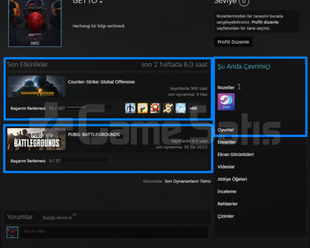Click the Seviye level 0 circle
The image size is (310, 248).
tap(244, 2)
